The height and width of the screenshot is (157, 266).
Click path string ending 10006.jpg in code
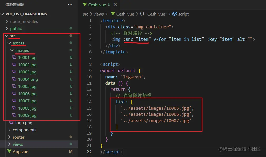click(x=156, y=114)
